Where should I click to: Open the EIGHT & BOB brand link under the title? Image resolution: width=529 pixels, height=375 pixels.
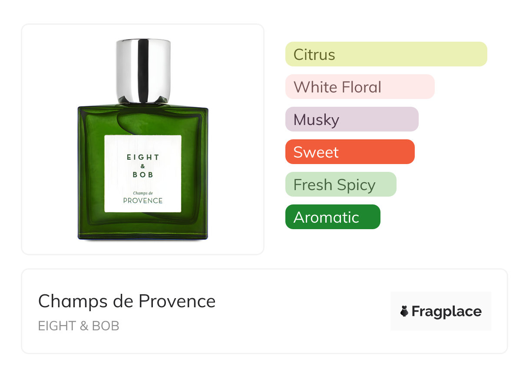pyautogui.click(x=79, y=326)
